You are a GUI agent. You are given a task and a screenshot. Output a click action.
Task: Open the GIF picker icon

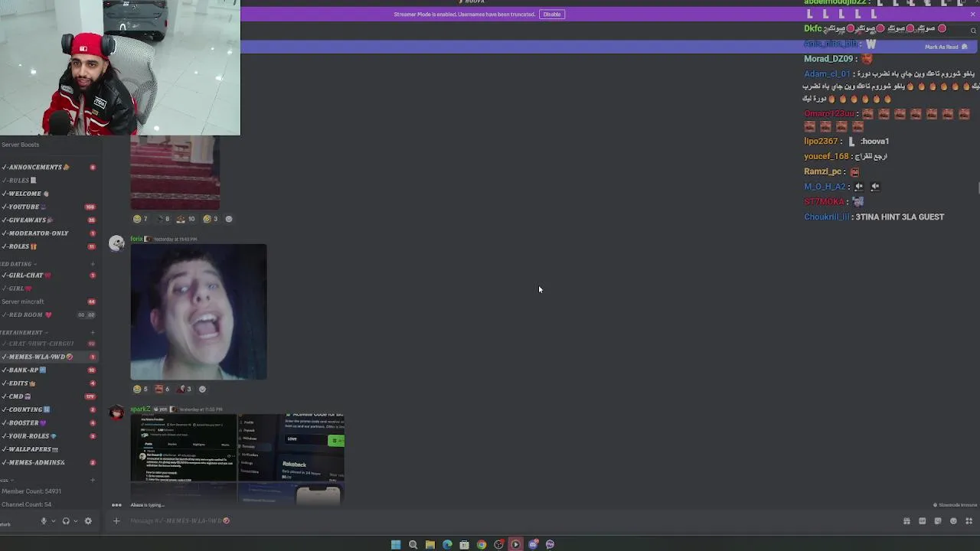[x=923, y=521]
